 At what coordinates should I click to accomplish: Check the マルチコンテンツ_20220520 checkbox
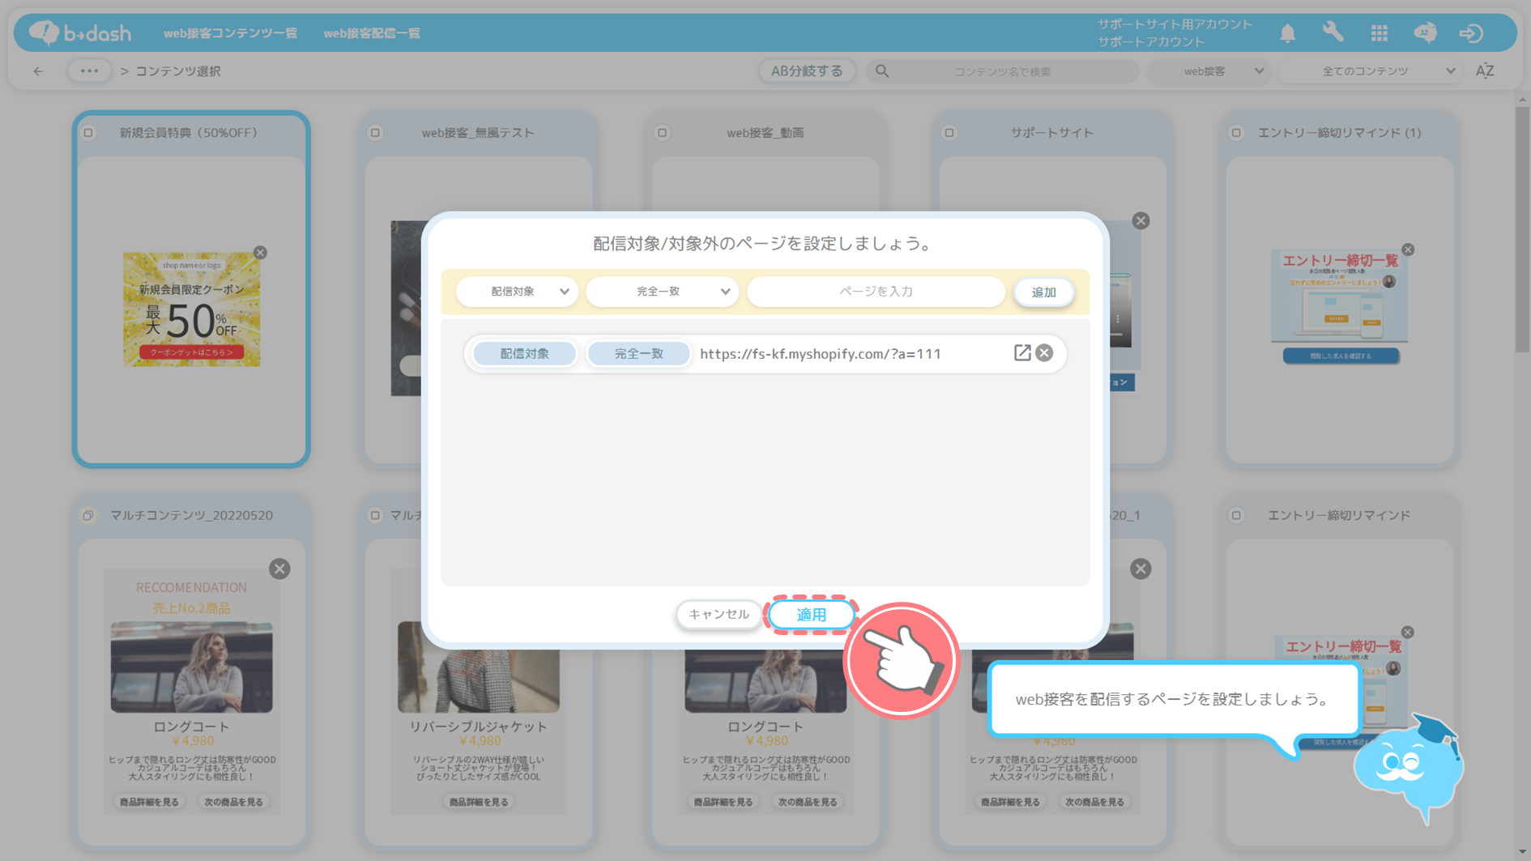(88, 515)
